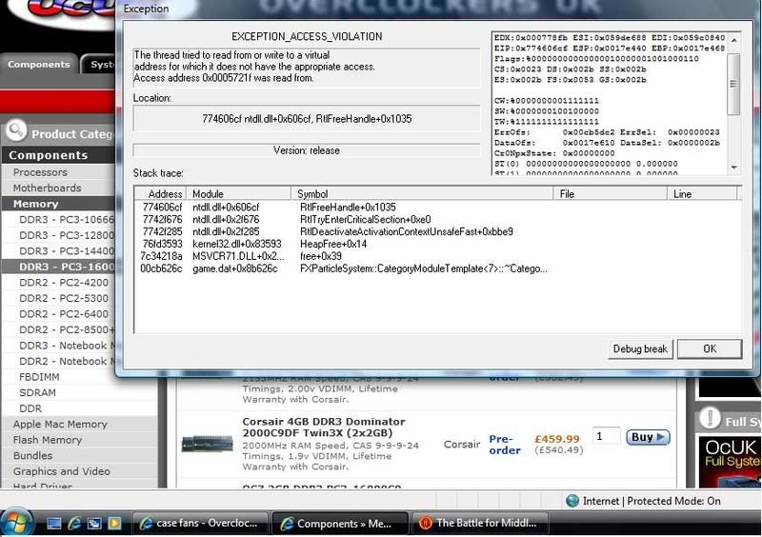Click the Internet zone globe icon in status bar

coord(573,501)
